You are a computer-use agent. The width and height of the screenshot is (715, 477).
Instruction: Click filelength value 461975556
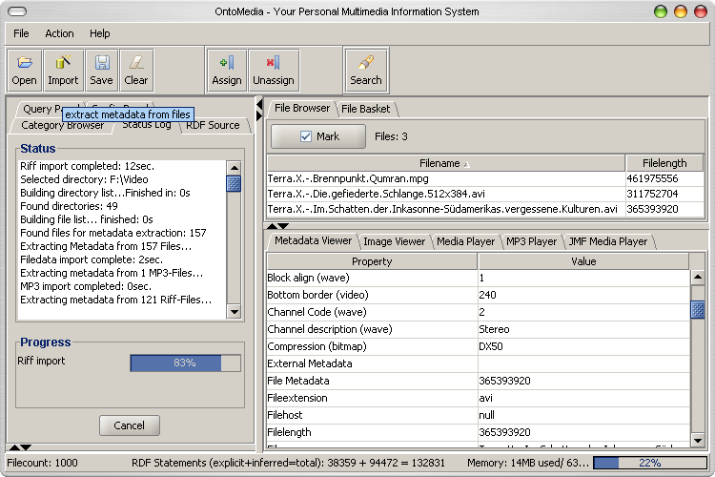[652, 178]
